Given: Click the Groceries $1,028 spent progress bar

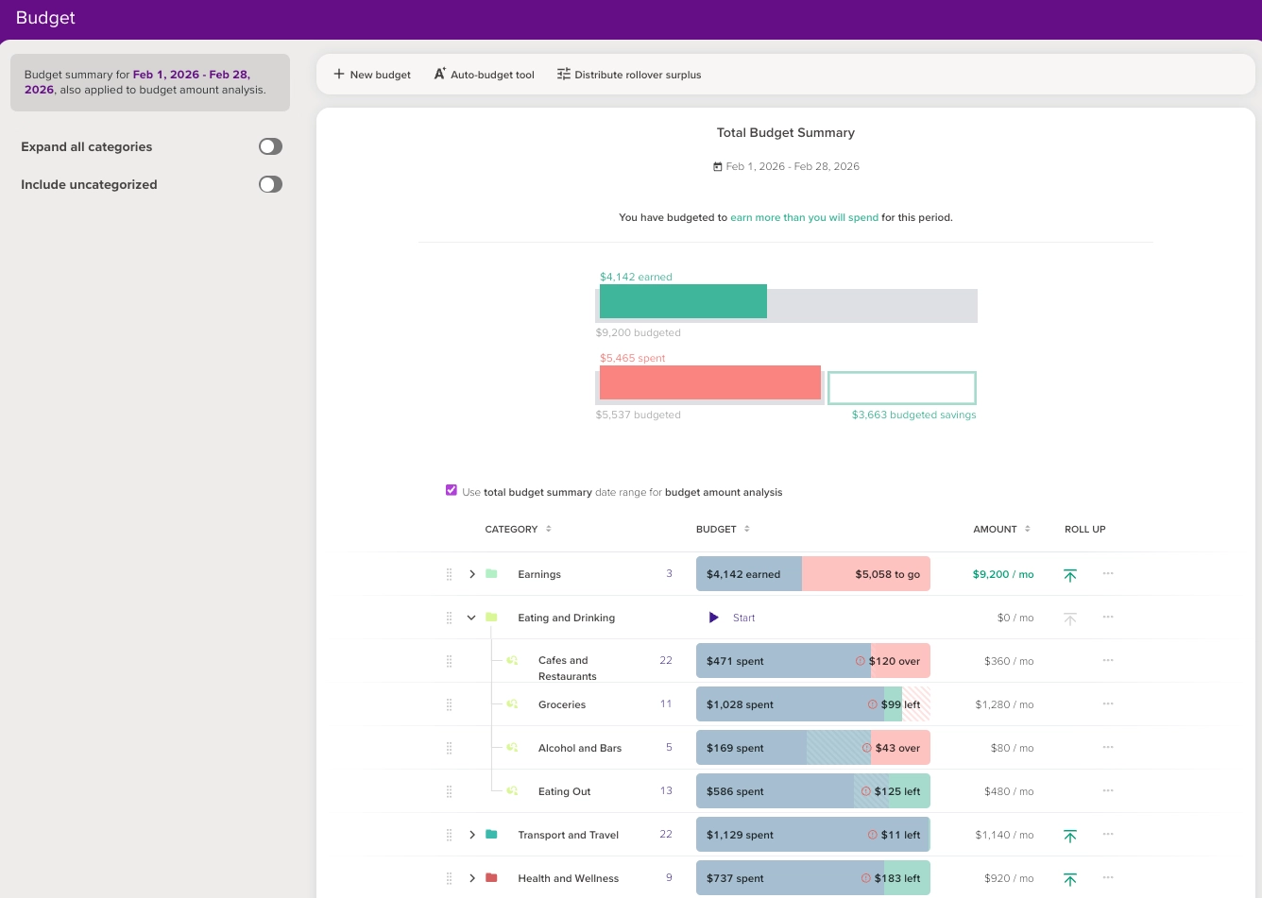Looking at the screenshot, I should [813, 704].
